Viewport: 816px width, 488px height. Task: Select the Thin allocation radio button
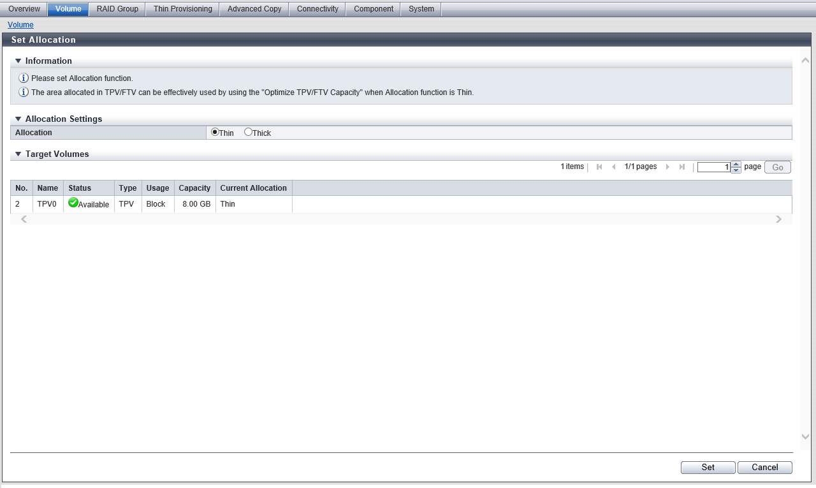(215, 132)
